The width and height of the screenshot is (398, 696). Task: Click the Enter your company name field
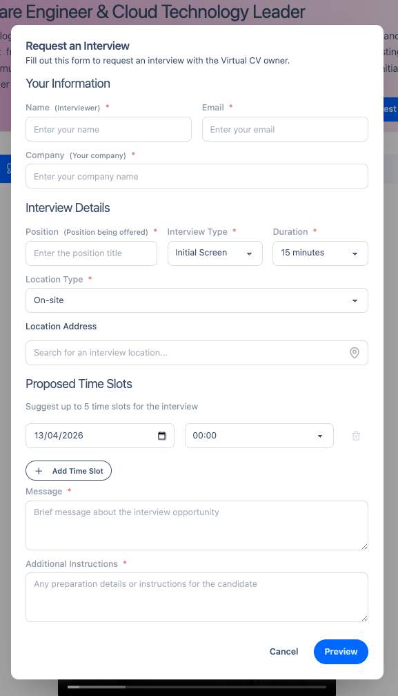pos(197,176)
